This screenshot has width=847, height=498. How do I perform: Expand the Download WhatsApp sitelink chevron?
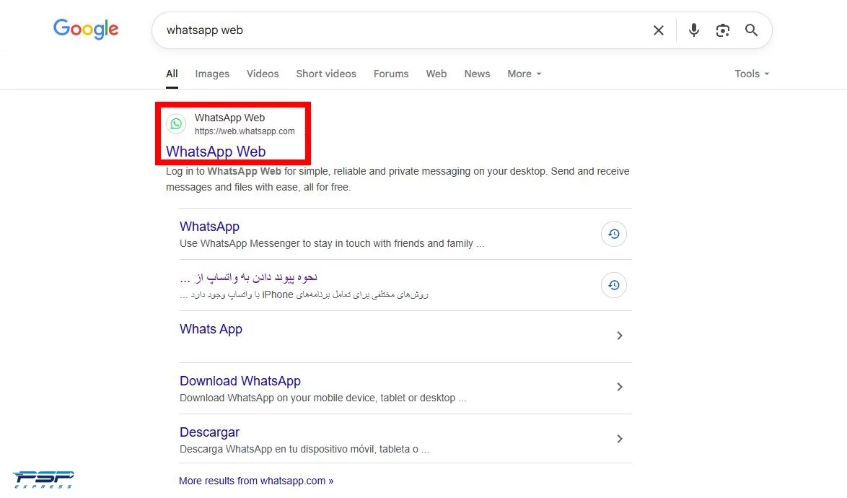pos(620,387)
